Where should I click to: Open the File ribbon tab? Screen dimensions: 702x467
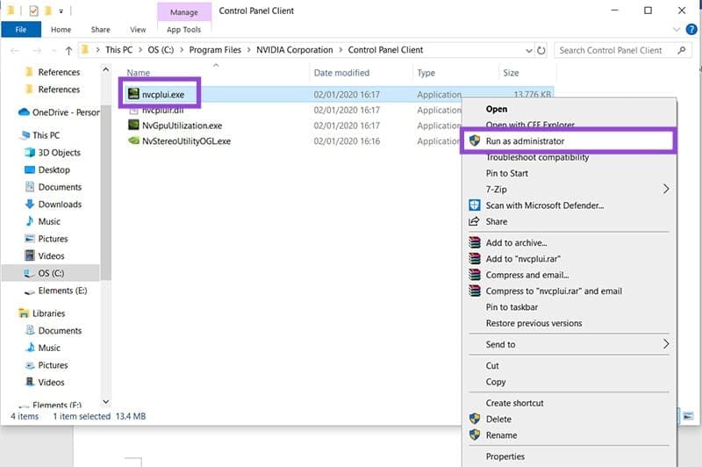point(21,30)
